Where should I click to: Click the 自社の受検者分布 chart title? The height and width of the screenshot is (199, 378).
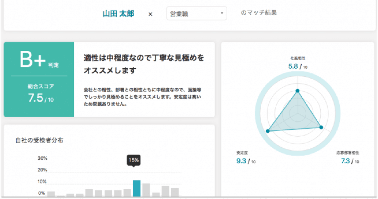click(39, 140)
